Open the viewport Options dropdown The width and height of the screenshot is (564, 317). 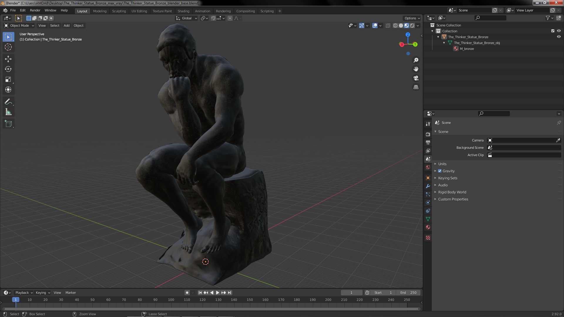pos(412,18)
